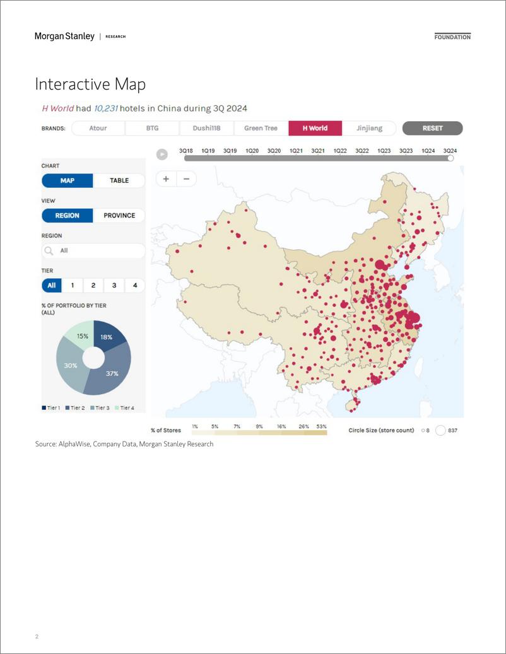This screenshot has height=654, width=506.
Task: Click the FOUNDATION label in header
Action: tap(452, 37)
